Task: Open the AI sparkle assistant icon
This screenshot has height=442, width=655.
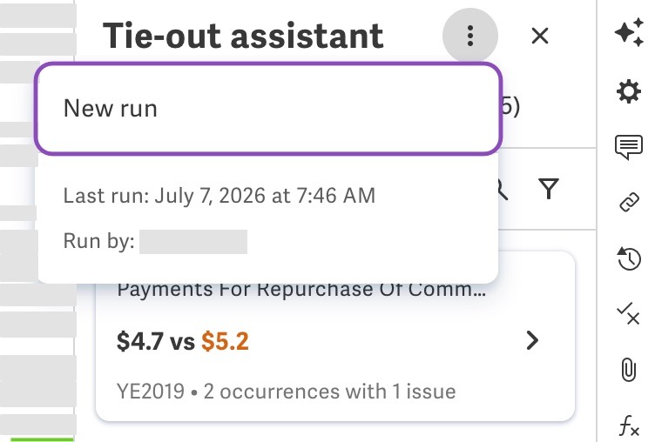Action: coord(629,32)
